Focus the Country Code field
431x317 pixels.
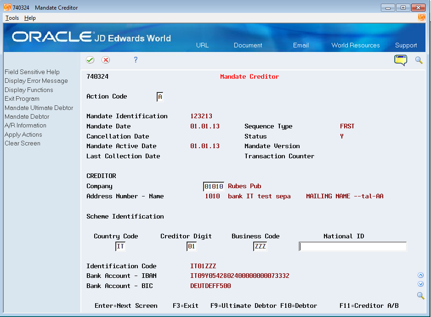coord(120,246)
